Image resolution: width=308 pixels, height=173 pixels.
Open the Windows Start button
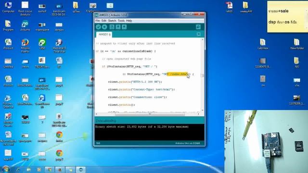6,169
